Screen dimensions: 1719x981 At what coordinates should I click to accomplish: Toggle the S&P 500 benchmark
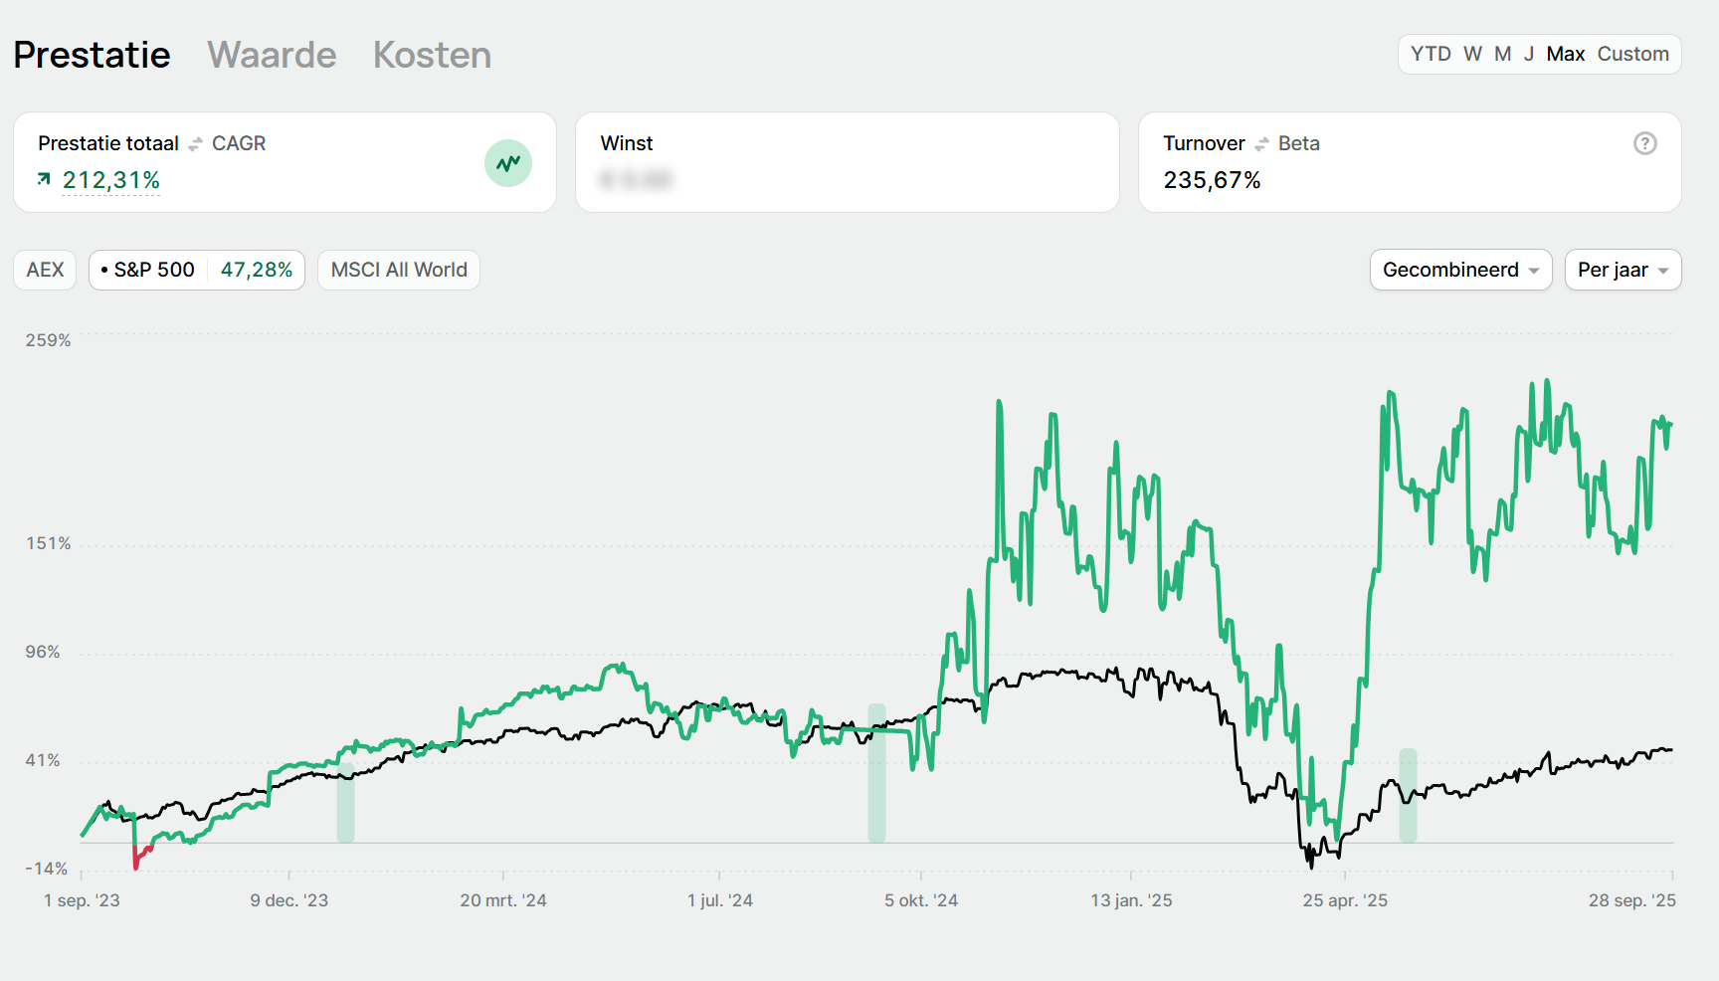[196, 270]
